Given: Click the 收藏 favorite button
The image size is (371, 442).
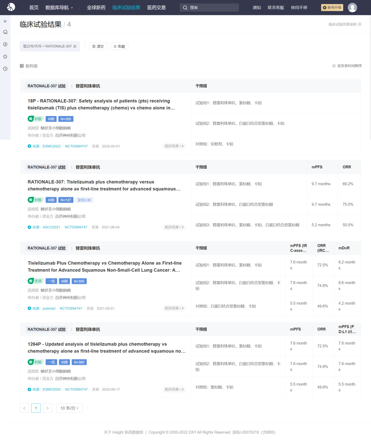Looking at the screenshot, I should (x=119, y=46).
